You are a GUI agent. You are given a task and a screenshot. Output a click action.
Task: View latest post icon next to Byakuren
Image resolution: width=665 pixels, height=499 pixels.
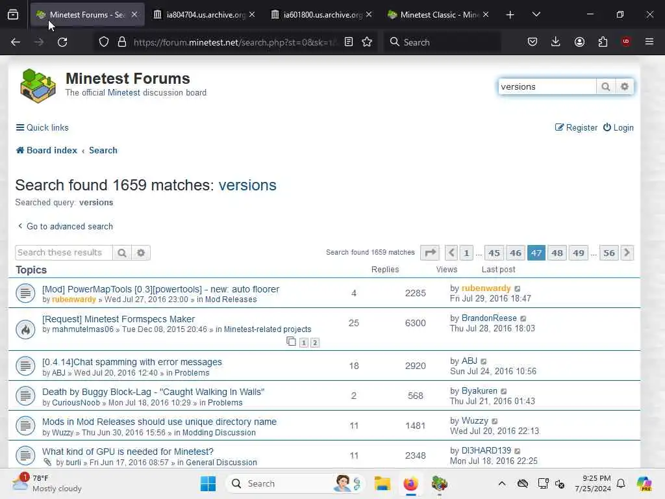click(x=504, y=391)
